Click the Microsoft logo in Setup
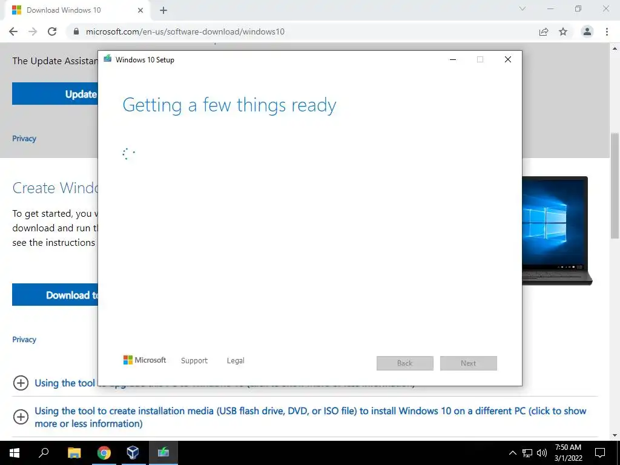 coord(145,360)
